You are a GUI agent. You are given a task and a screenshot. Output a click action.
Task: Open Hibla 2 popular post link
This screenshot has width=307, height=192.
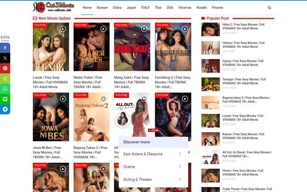click(243, 26)
